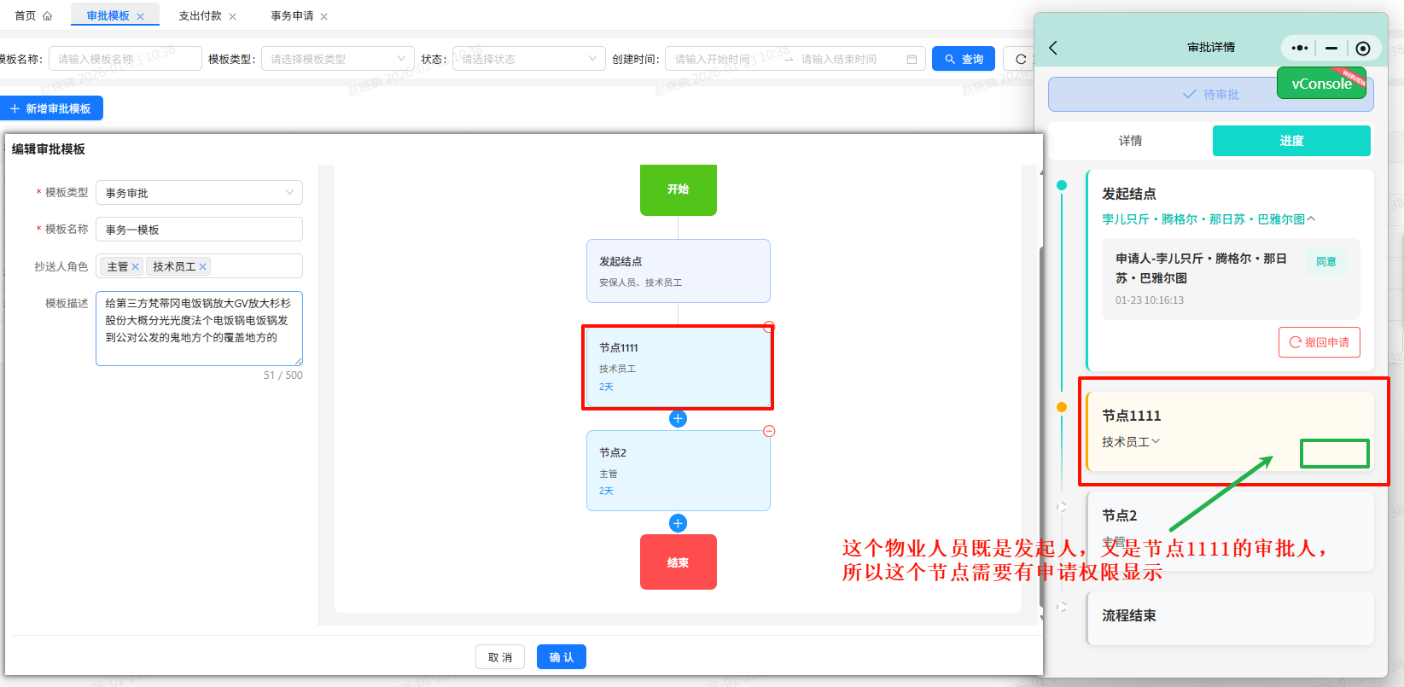Click the red 结束 node
This screenshot has height=687, width=1404.
tap(678, 562)
